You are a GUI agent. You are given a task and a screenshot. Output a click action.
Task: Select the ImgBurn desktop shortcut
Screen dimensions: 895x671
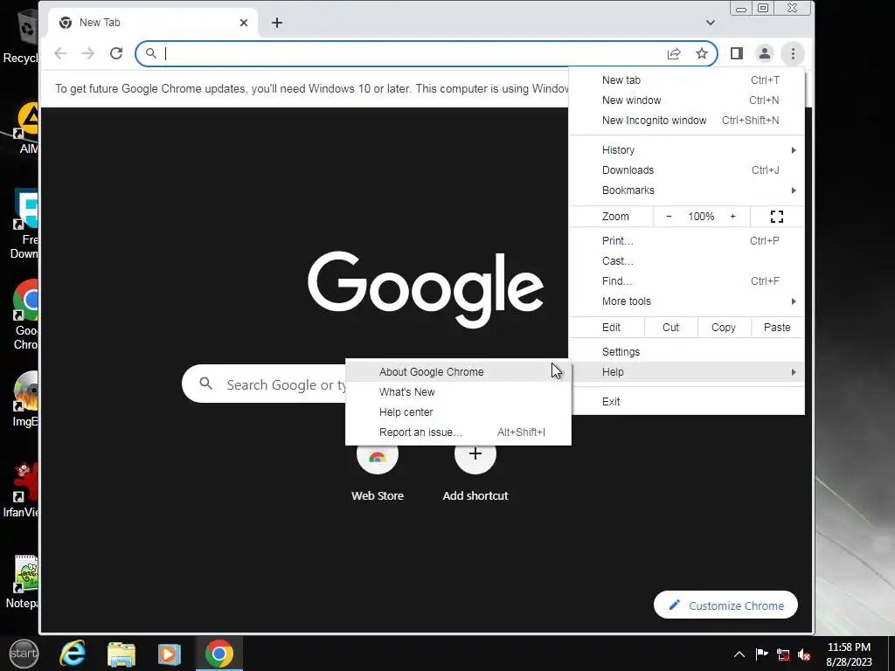click(x=25, y=399)
